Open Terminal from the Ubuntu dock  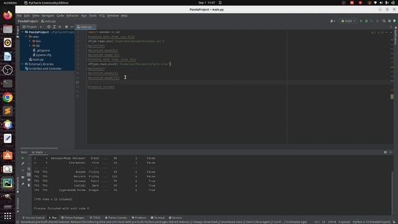coord(7,83)
